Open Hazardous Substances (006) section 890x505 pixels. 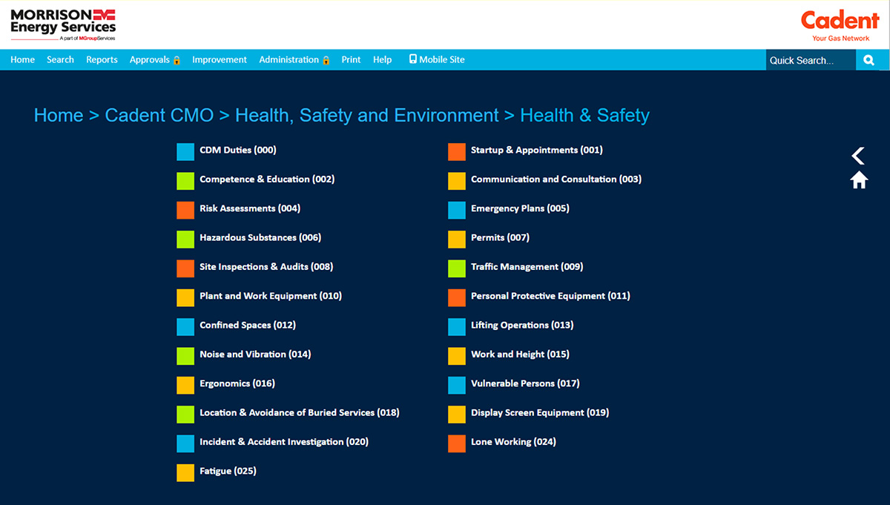click(260, 238)
